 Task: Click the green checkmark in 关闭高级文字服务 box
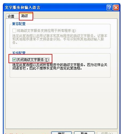click(14, 60)
